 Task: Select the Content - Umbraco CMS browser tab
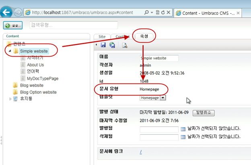pos(208,13)
